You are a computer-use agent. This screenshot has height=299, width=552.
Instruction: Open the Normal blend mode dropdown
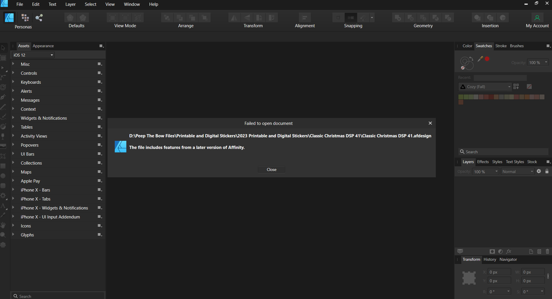pyautogui.click(x=518, y=172)
